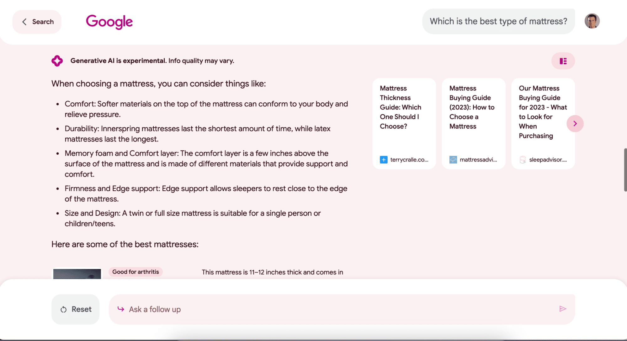Open Mattress Buying Guide (2023) card
The height and width of the screenshot is (341, 627).
coord(473,123)
